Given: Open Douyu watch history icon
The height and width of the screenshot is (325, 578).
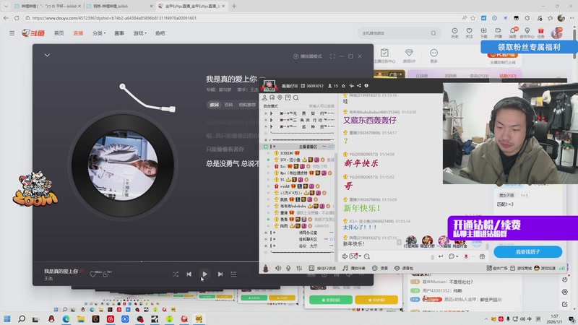Looking at the screenshot, I should [455, 32].
